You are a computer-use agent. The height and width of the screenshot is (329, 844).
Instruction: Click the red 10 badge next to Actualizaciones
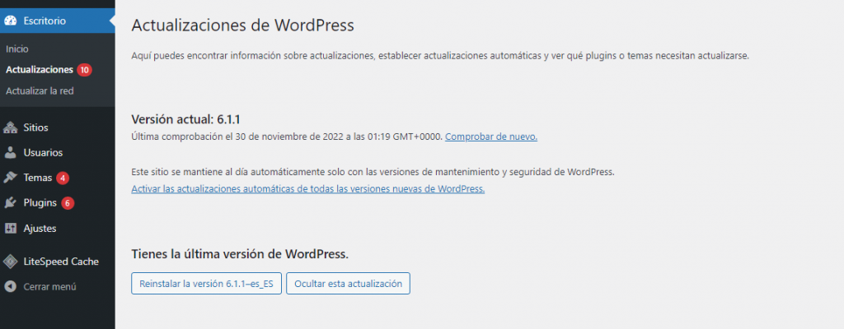point(85,70)
